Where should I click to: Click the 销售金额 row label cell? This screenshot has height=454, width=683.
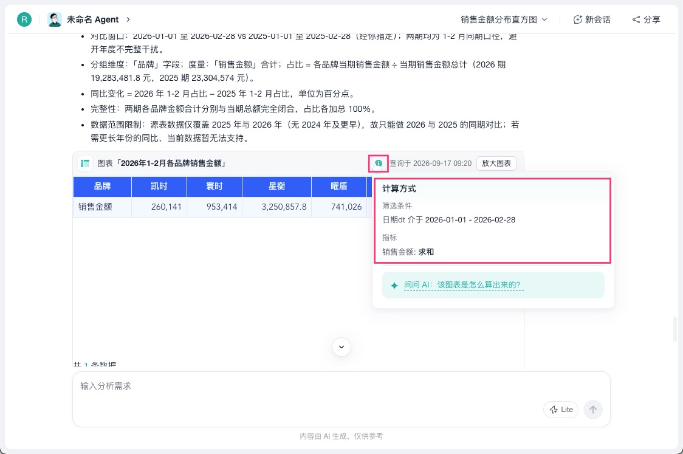click(102, 207)
